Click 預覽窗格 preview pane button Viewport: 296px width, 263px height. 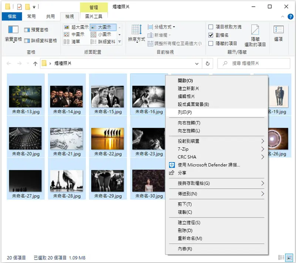[36, 30]
